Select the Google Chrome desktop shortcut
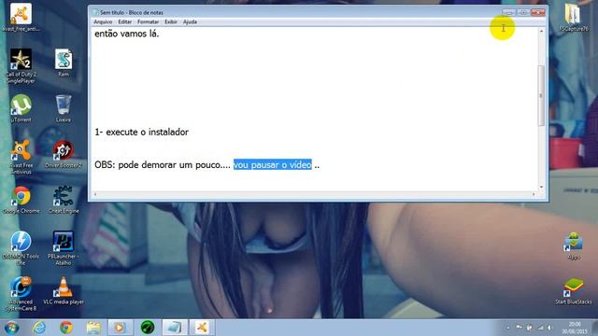598x336 pixels. [21, 200]
